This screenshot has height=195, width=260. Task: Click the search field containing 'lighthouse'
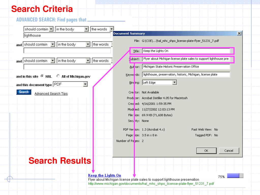pyautogui.click(x=67, y=35)
